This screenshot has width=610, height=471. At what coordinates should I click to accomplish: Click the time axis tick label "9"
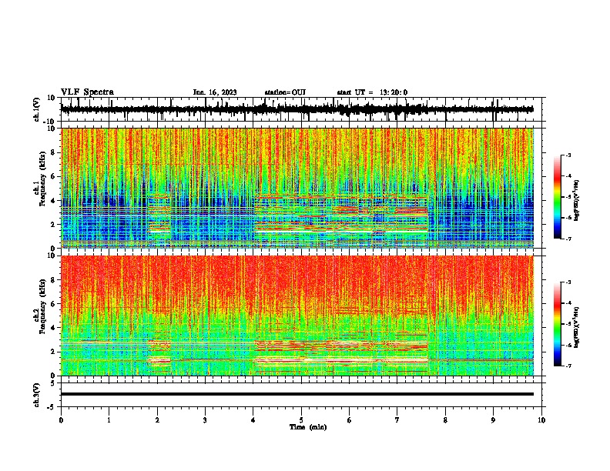(x=493, y=420)
